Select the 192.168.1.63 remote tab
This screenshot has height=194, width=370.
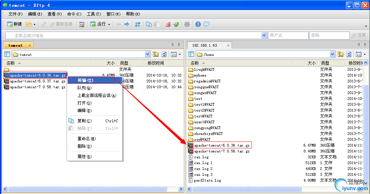pyautogui.click(x=205, y=45)
